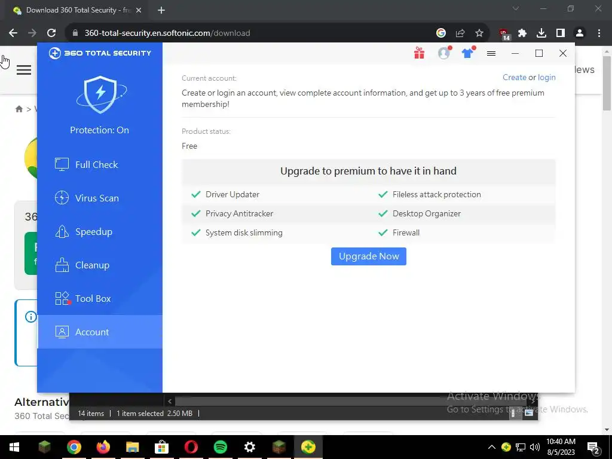Open the network icon in system tray
Screen dimensions: 612x459
point(521,447)
